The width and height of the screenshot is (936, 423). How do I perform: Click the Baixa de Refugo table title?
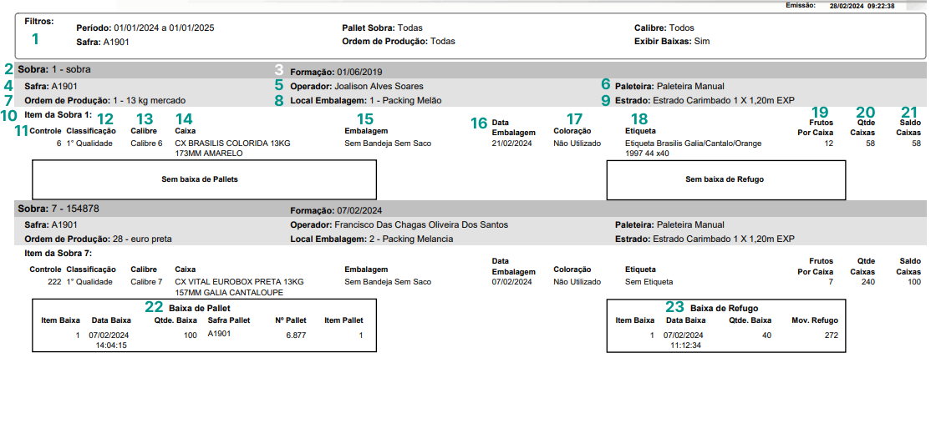point(724,308)
